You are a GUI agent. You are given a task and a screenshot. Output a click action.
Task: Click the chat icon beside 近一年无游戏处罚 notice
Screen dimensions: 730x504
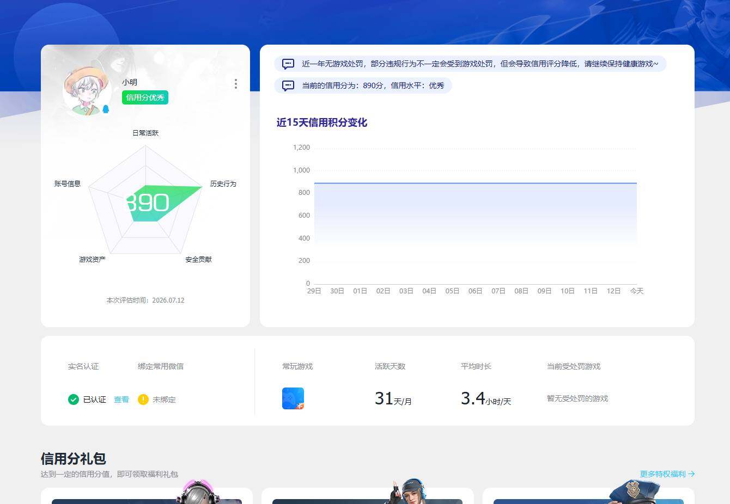288,64
